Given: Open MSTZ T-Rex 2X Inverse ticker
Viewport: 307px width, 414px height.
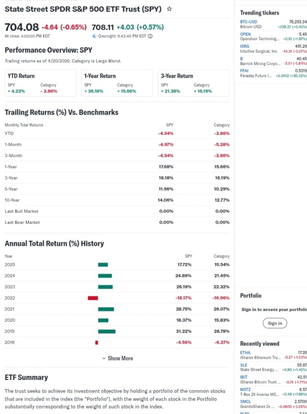Looking at the screenshot, I should click(x=245, y=390).
